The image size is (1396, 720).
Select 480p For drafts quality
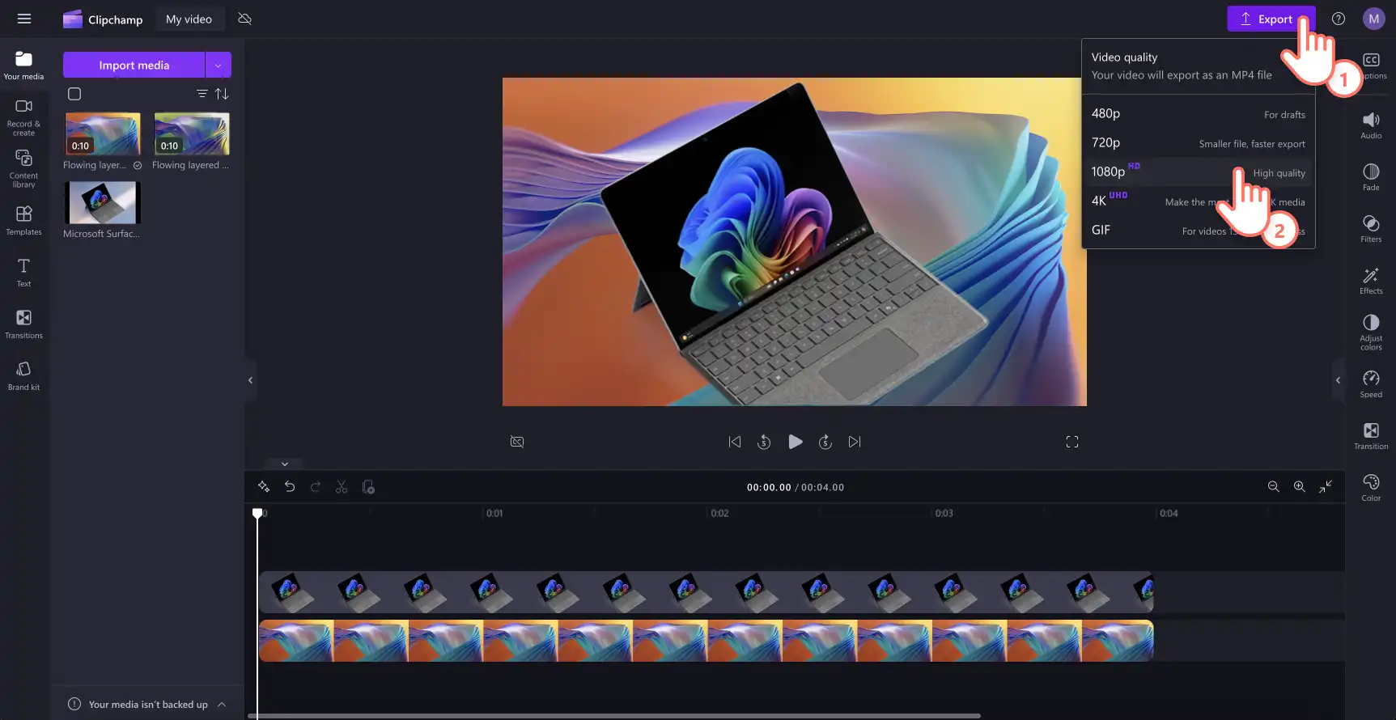[x=1198, y=113]
